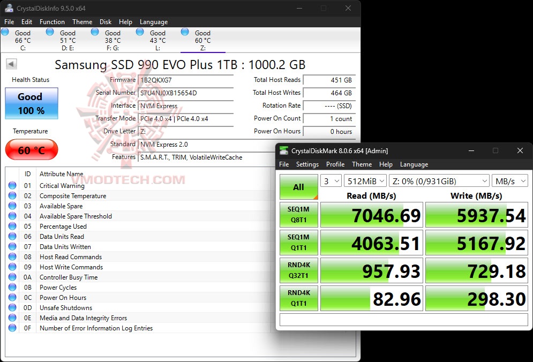Screen dimensions: 533x362
Task: Select the SEQ1M Q1T1 test button
Action: (298, 242)
